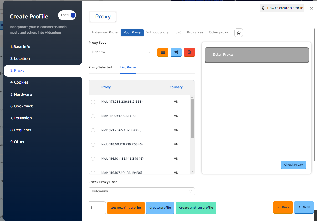317x221 pixels.
Task: Toggle the Local switch
Action: pos(67,15)
